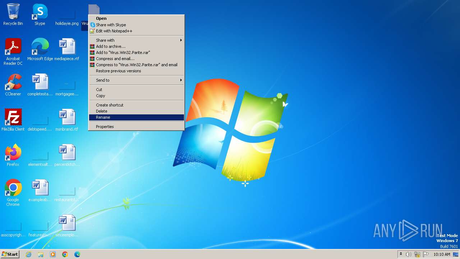The image size is (460, 259).
Task: Choose Open in the context menu
Action: tap(137, 18)
